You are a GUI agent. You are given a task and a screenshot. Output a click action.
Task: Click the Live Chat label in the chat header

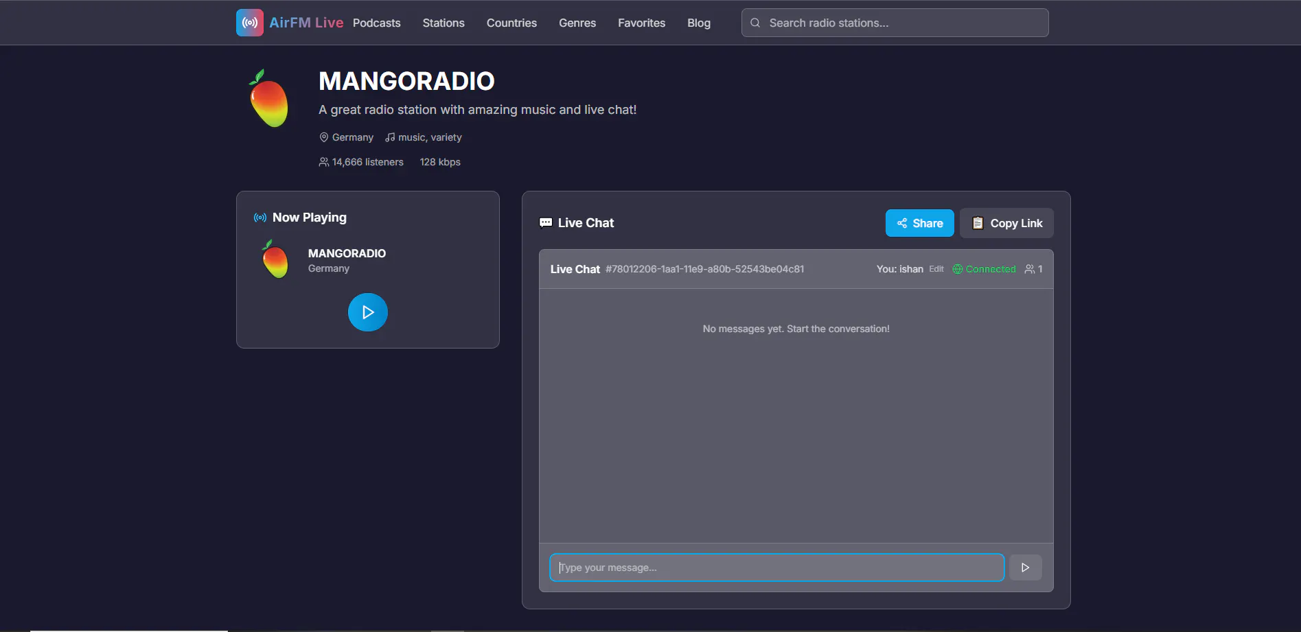(x=575, y=269)
